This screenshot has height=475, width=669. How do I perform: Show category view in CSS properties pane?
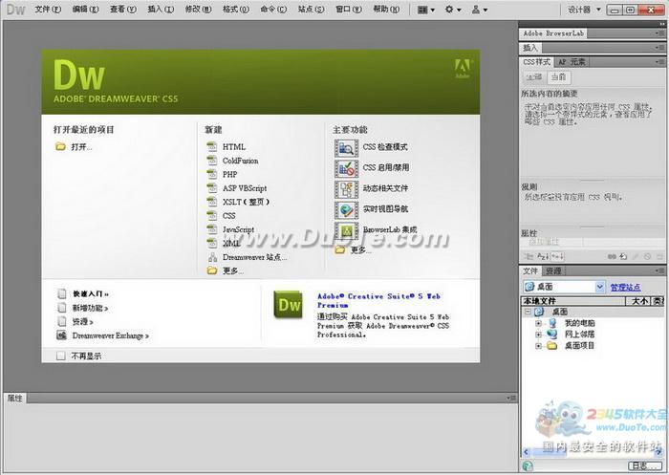(x=529, y=256)
